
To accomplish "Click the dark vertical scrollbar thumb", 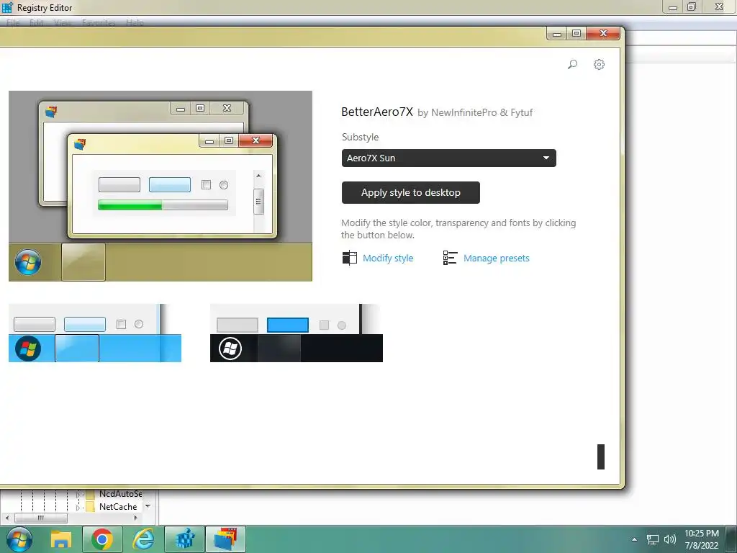I will 601,457.
